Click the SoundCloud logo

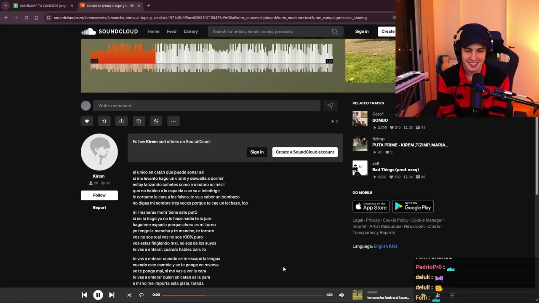tap(109, 32)
